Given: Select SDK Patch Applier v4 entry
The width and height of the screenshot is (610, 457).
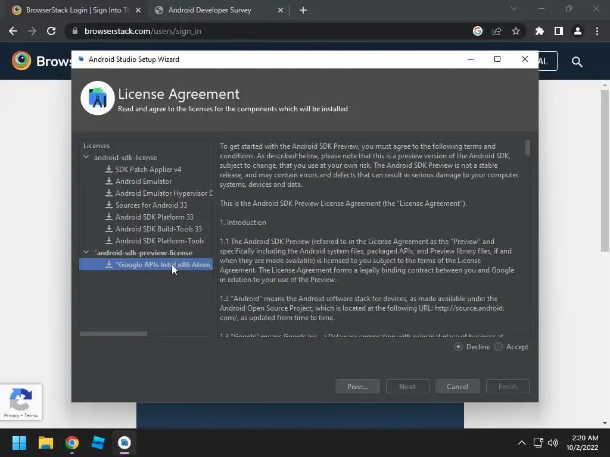Looking at the screenshot, I should 148,170.
